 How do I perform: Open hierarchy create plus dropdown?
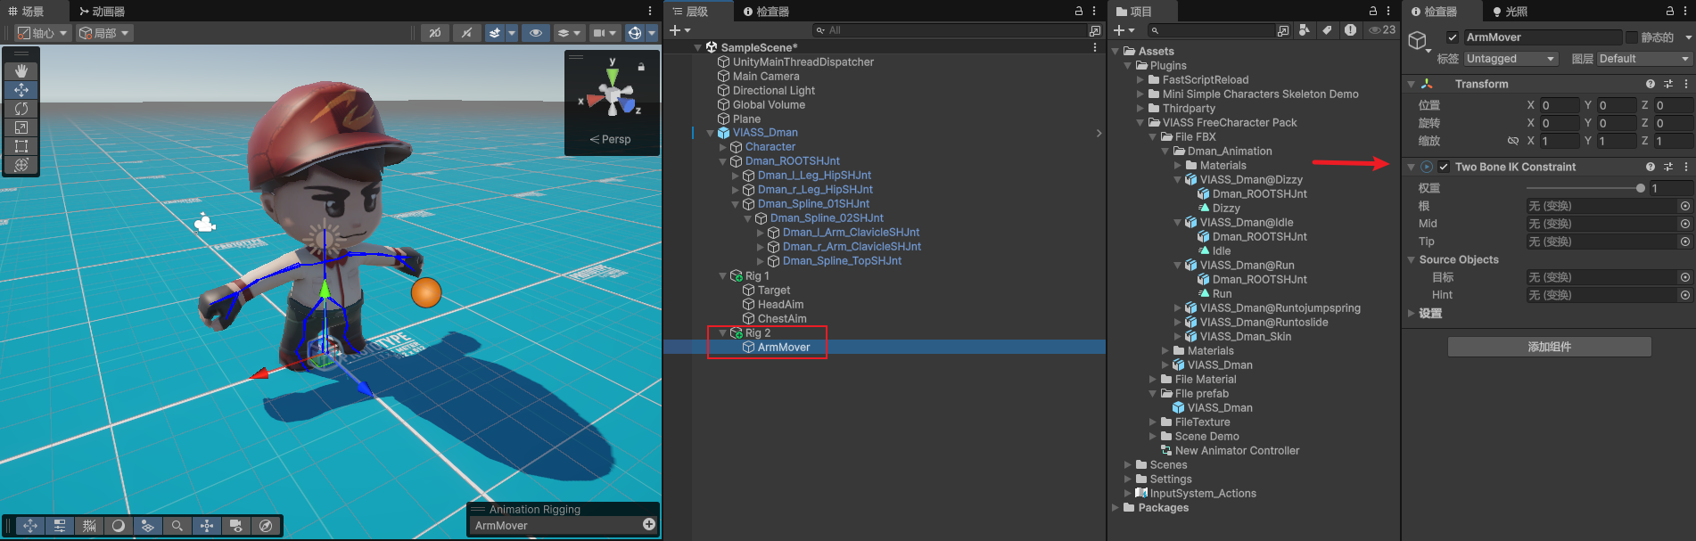point(680,30)
